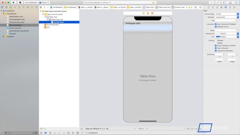Open the Tint color dropdown arrow

238,37
